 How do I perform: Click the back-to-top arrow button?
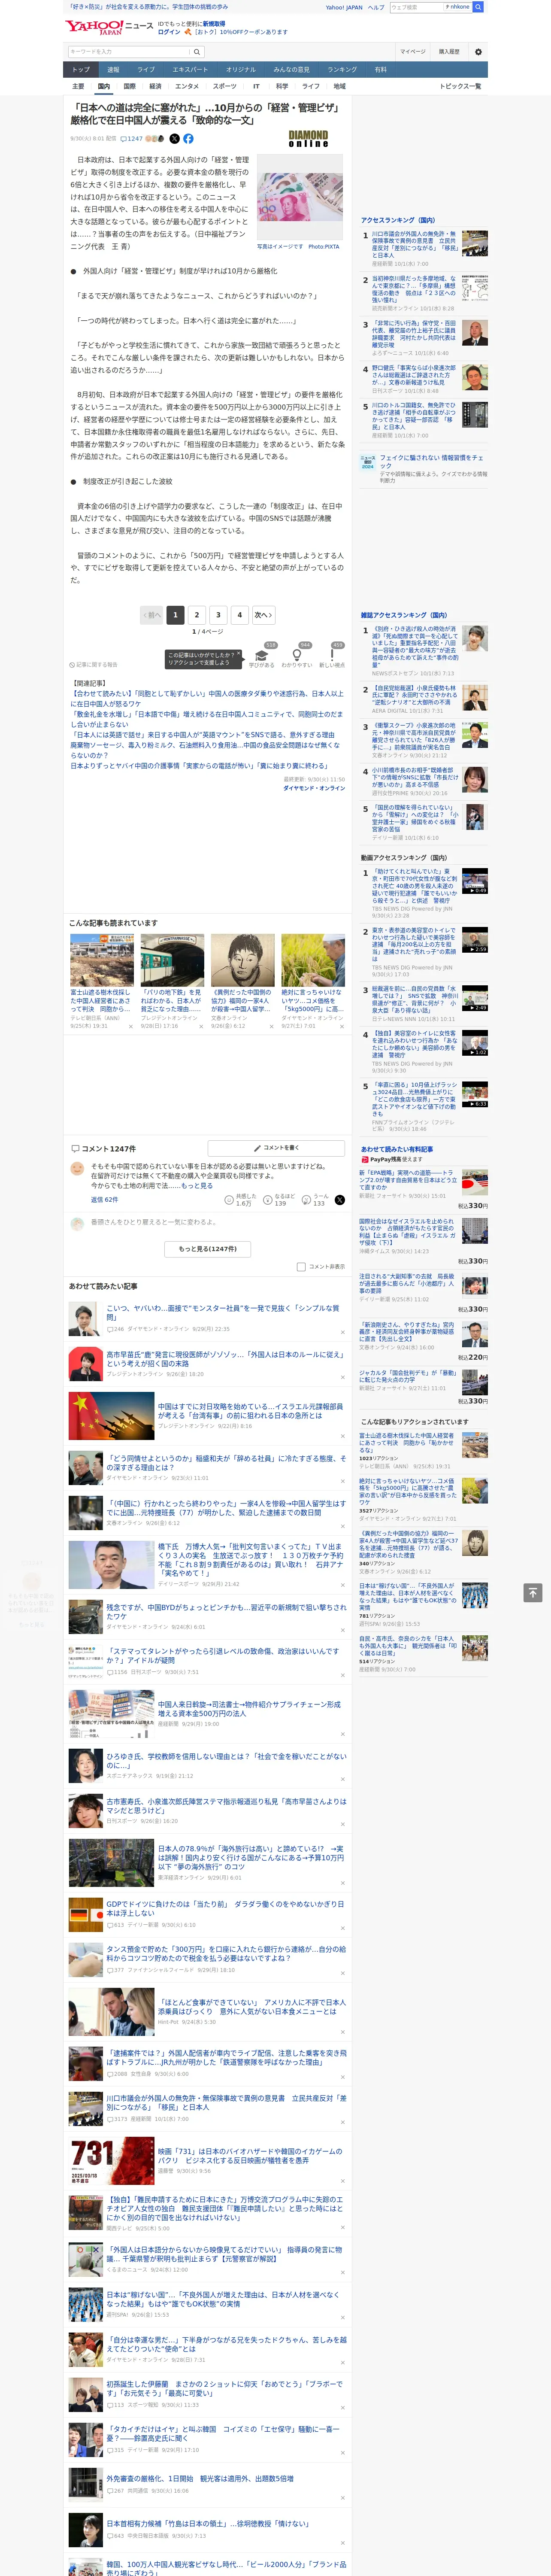(x=533, y=1592)
